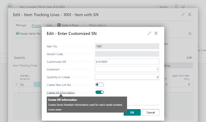
Task: Open the Line menu
Action: [49, 25]
